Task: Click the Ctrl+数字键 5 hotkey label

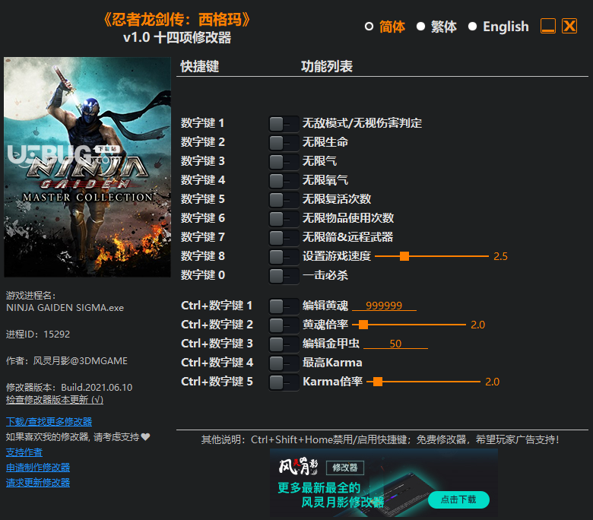Action: [x=217, y=381]
